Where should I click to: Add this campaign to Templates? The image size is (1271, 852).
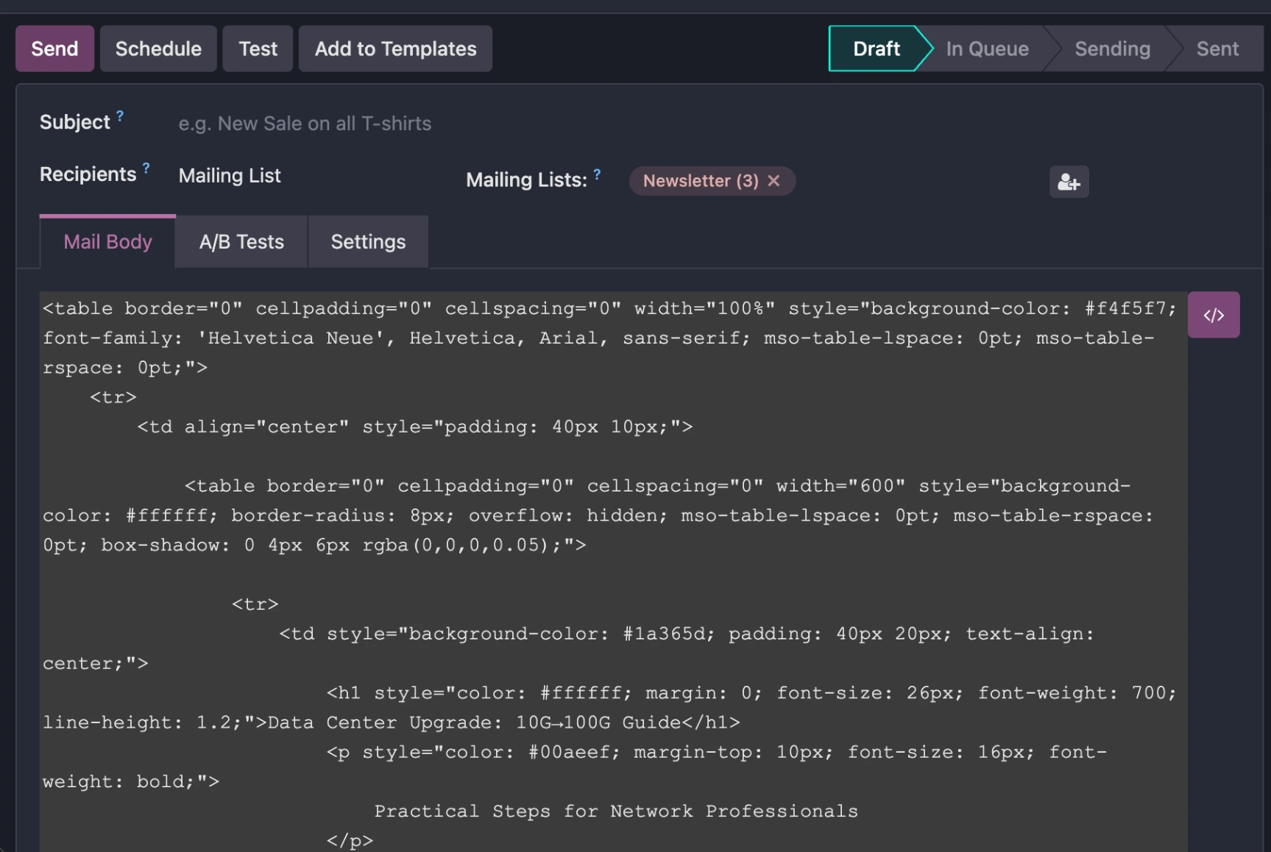pos(395,49)
